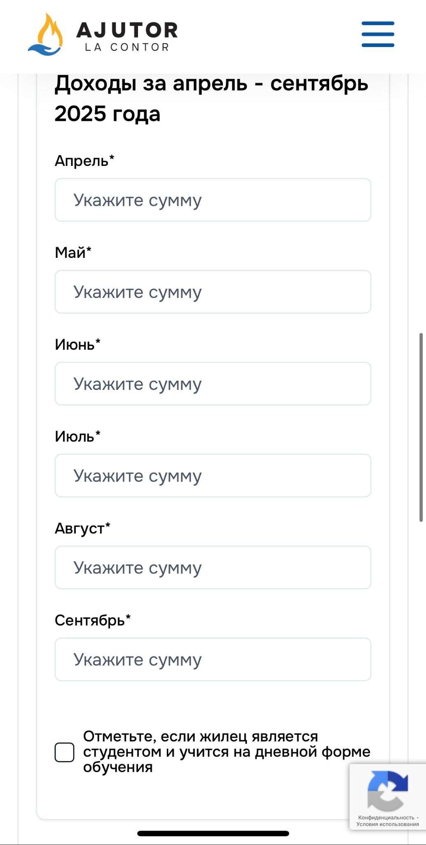Check the full-time student checkbox
This screenshot has height=845, width=426.
pyautogui.click(x=65, y=752)
